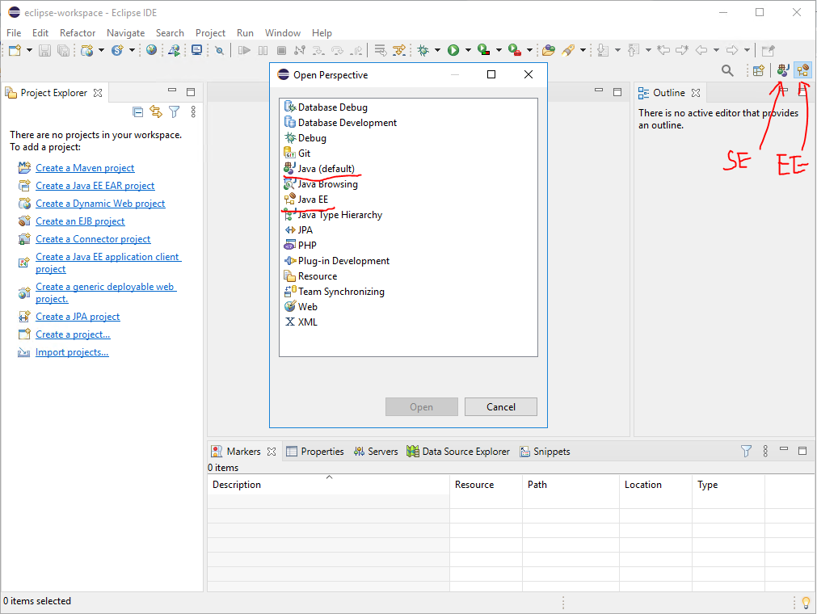Click the Open Perspective toolbar icon
This screenshot has width=817, height=614.
pos(759,70)
